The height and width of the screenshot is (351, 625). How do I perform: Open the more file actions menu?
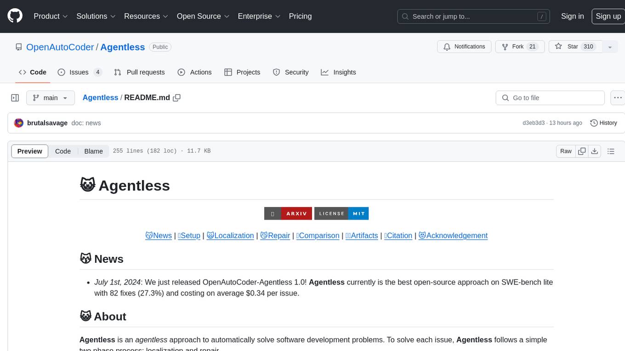(x=618, y=98)
